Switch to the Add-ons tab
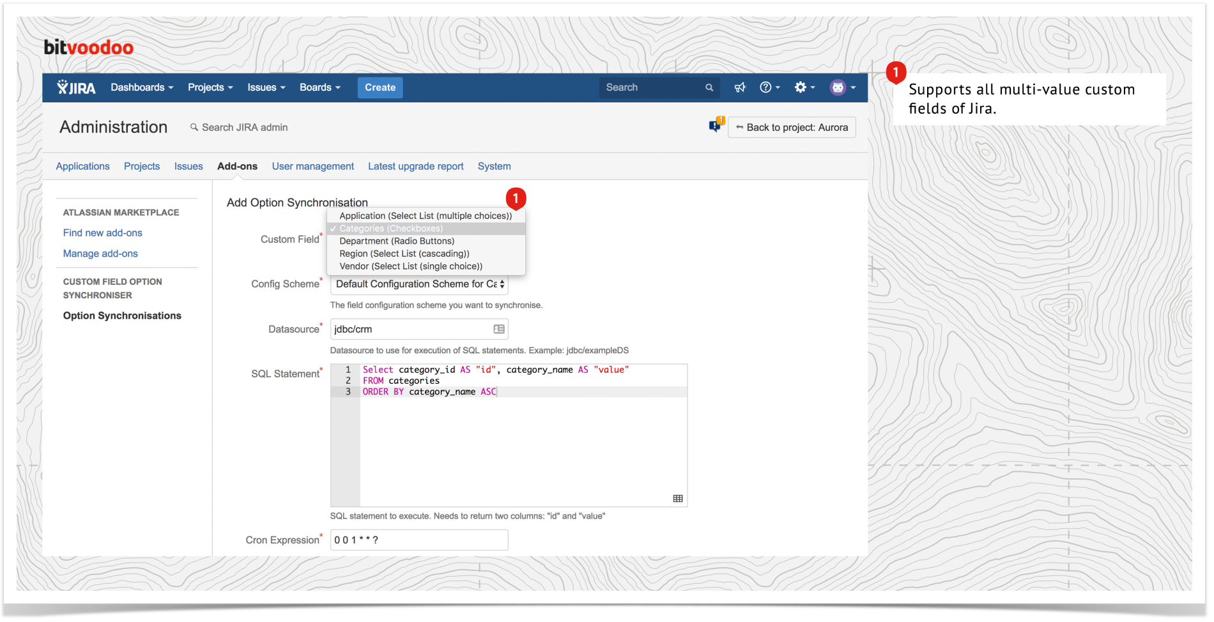This screenshot has height=622, width=1214. click(x=237, y=166)
